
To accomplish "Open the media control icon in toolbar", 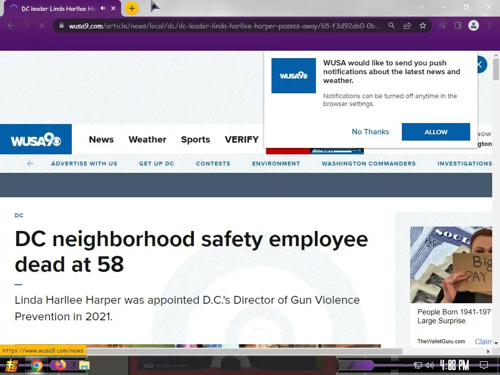I will point(442,25).
